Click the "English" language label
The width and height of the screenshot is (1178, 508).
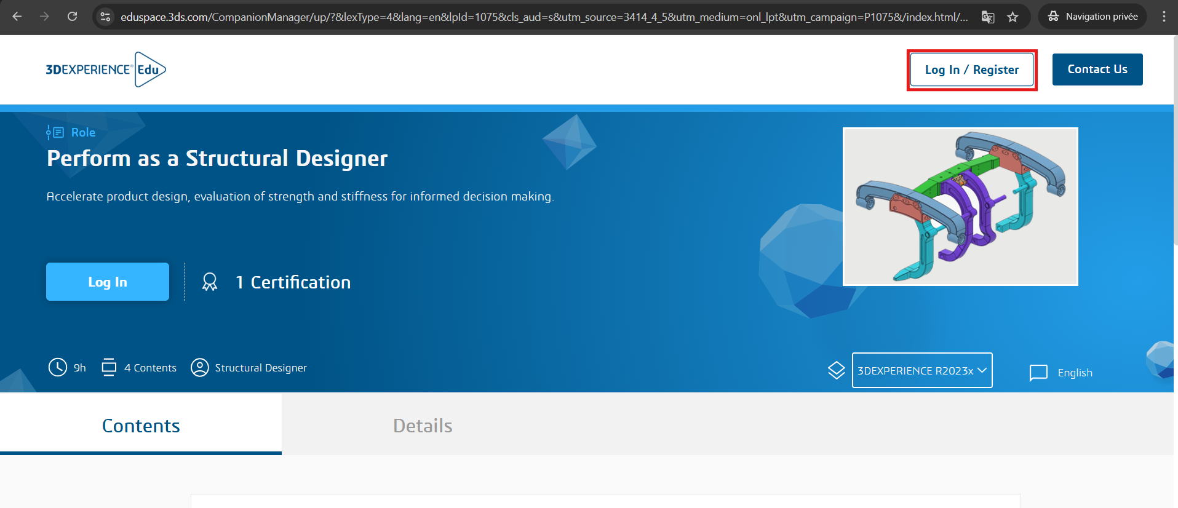pos(1075,373)
